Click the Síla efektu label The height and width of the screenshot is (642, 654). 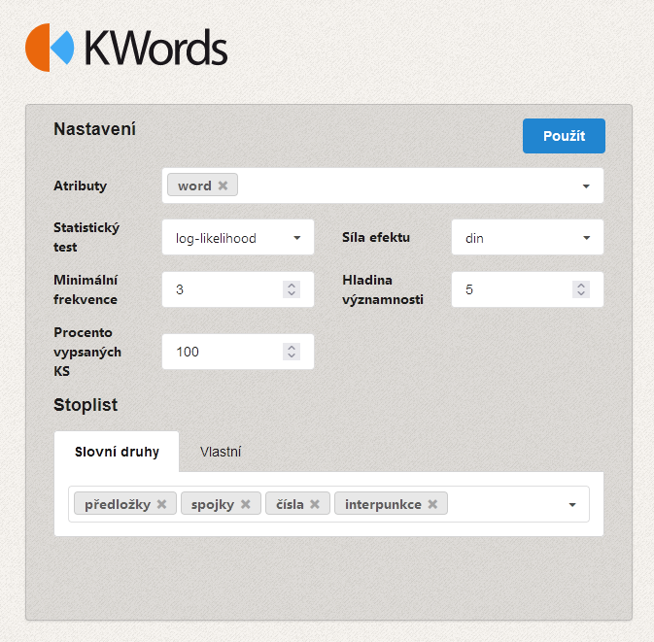(x=376, y=237)
